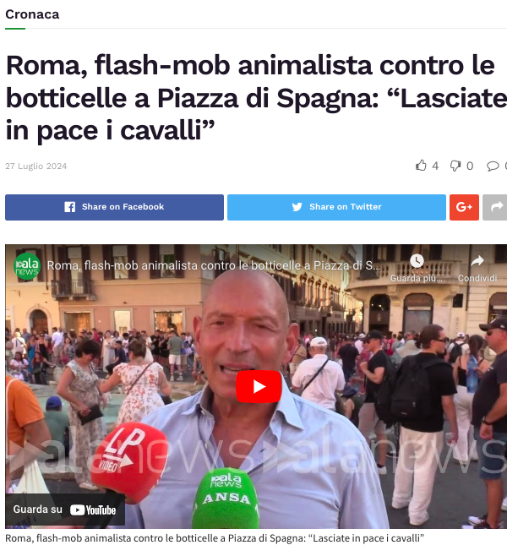Click the thumbs-down dislike icon
The width and height of the screenshot is (507, 556).
click(x=455, y=166)
